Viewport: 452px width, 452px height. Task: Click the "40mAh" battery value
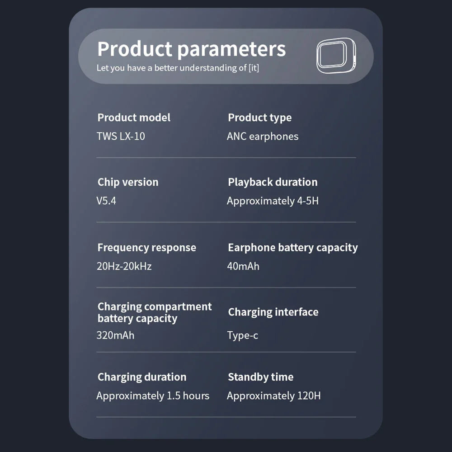coord(243,266)
